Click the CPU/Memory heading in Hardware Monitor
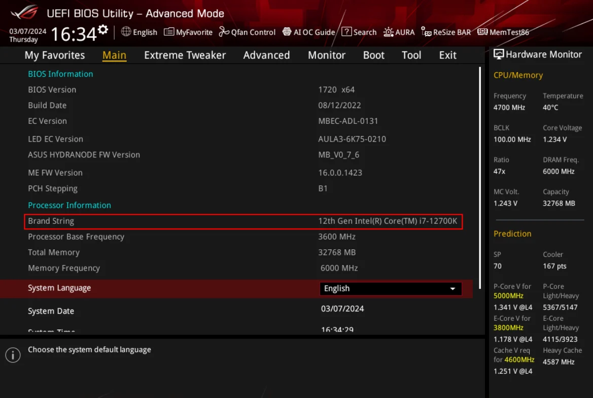Viewport: 593px width, 398px height. [x=518, y=75]
